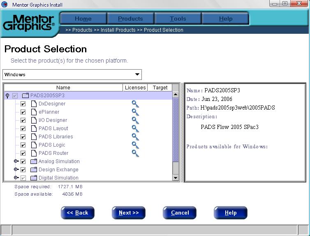Toggle the Analog Simulation checkbox
Image resolution: width=310 pixels, height=236 pixels.
click(23, 161)
